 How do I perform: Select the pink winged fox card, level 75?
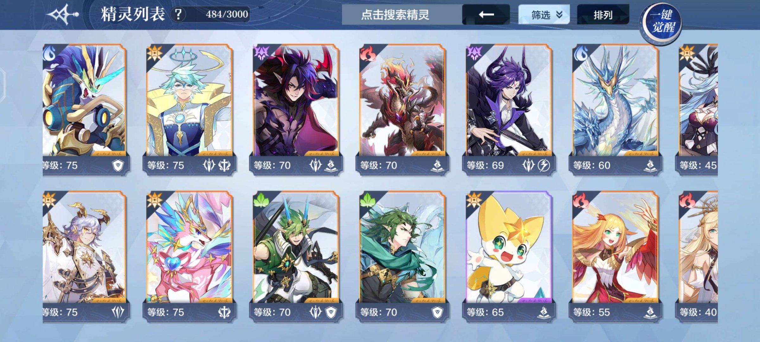[x=189, y=257]
